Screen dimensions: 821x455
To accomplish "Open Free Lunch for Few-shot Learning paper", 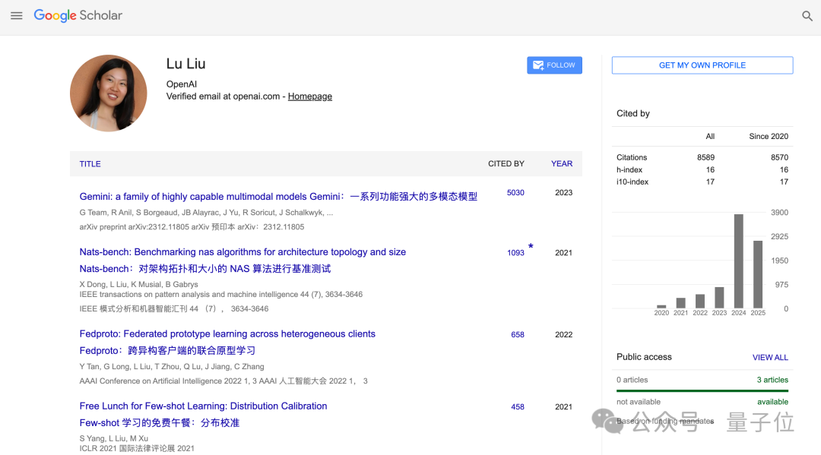I will (203, 406).
